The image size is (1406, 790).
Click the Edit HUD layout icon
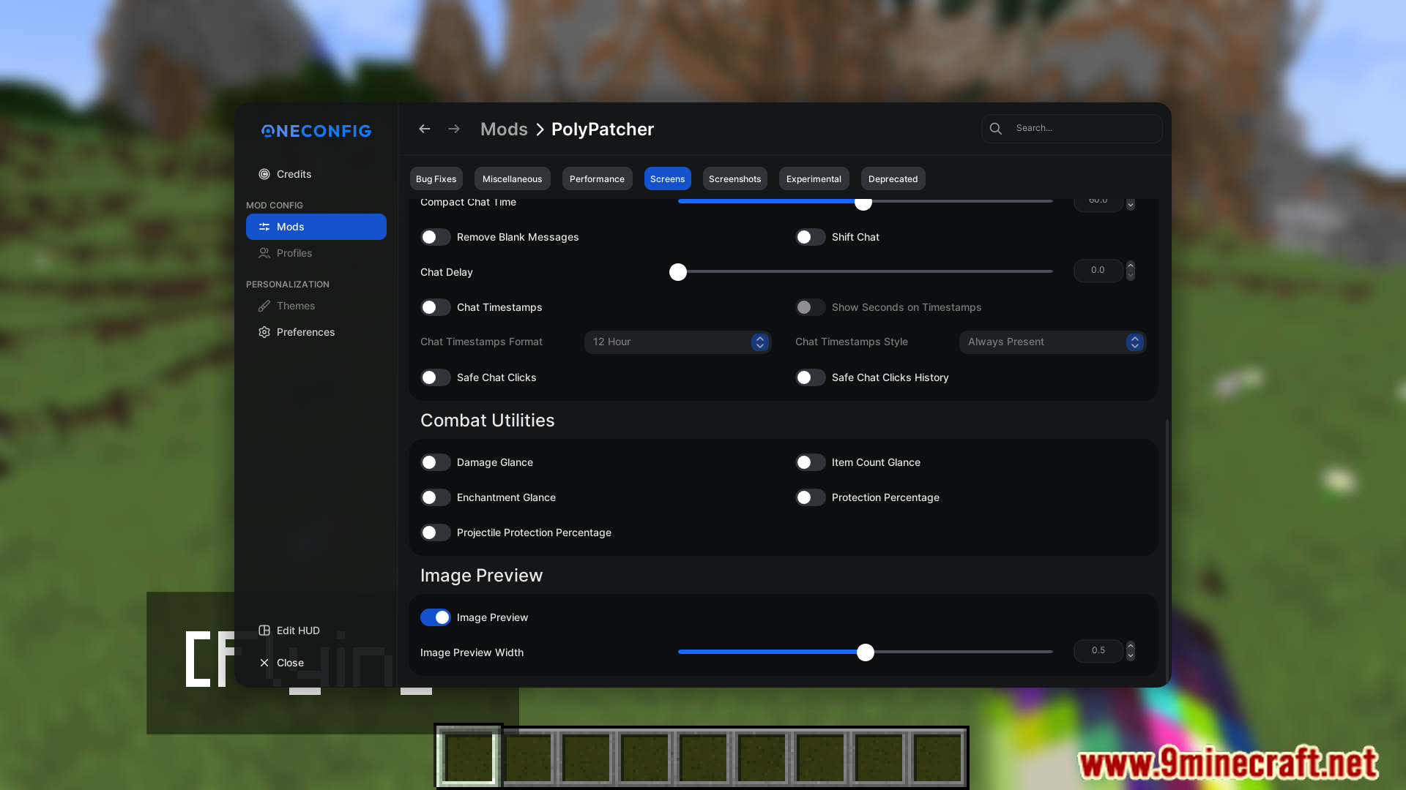pyautogui.click(x=264, y=631)
